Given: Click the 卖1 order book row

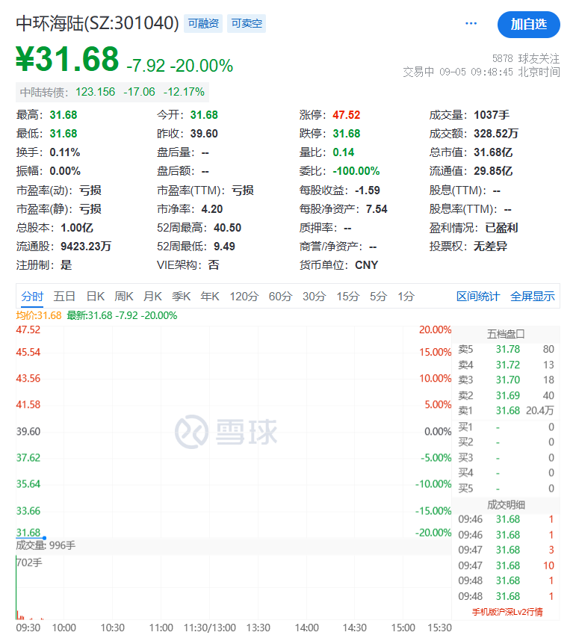Looking at the screenshot, I should coord(507,411).
